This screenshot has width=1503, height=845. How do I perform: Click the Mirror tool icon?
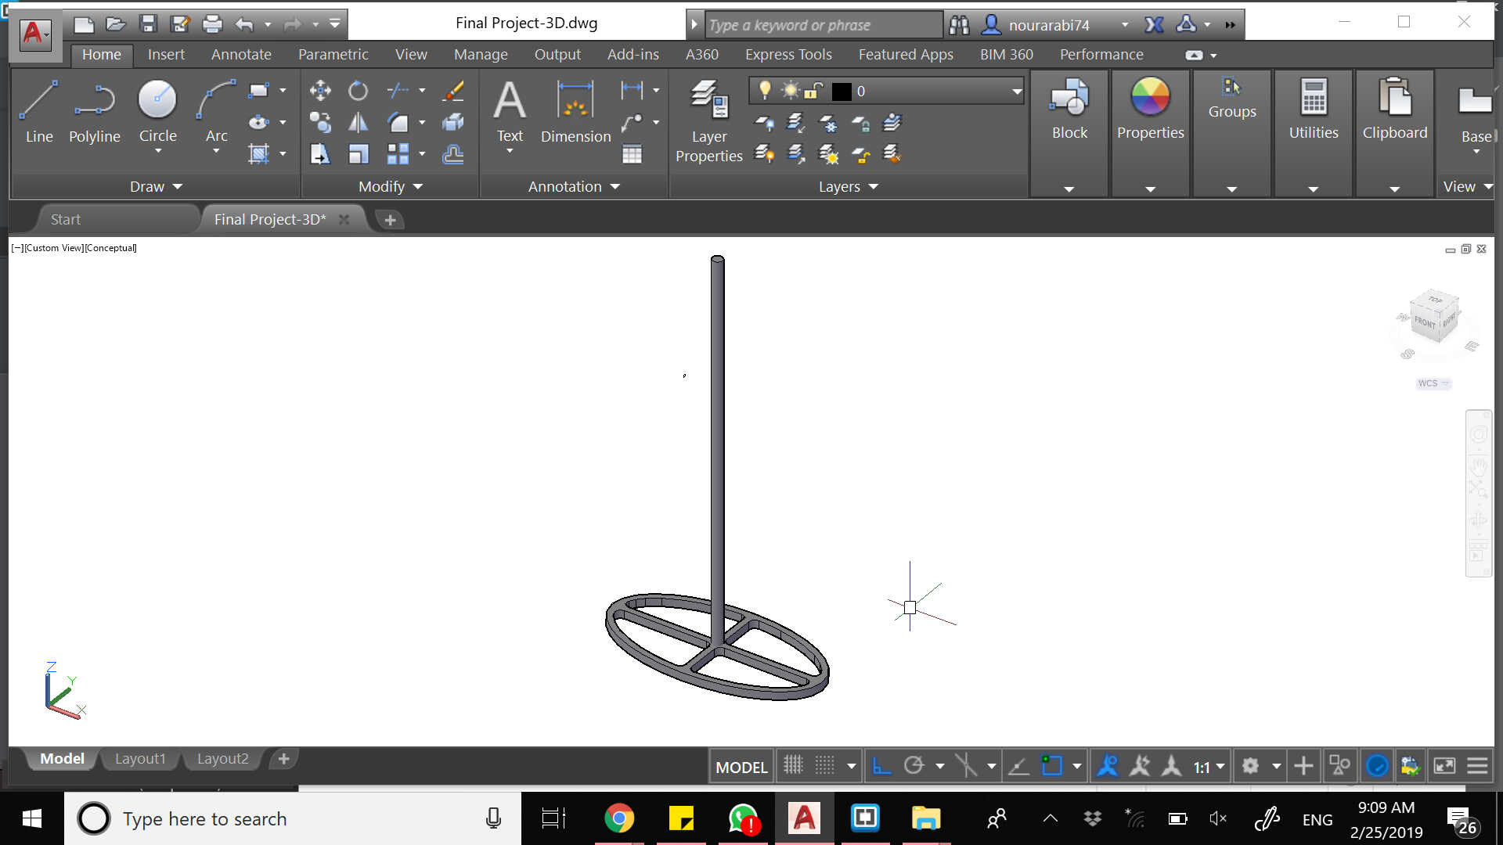[x=358, y=123]
